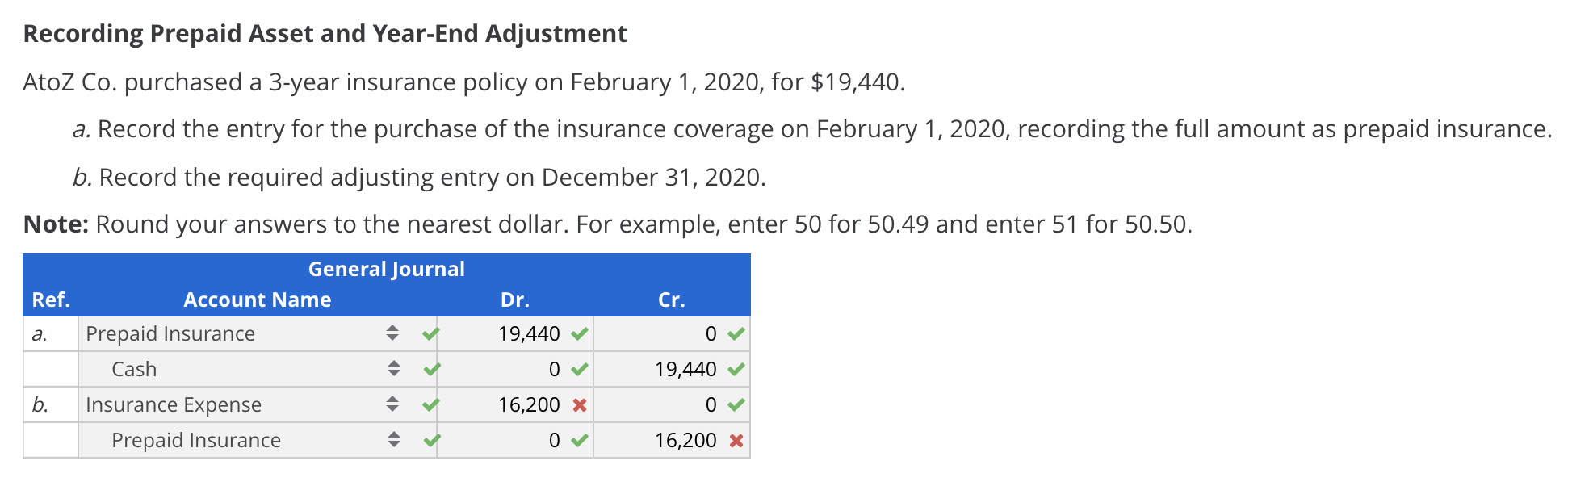Click the 19,440 debit amount field
Screen dimensions: 1589x486
(x=529, y=333)
